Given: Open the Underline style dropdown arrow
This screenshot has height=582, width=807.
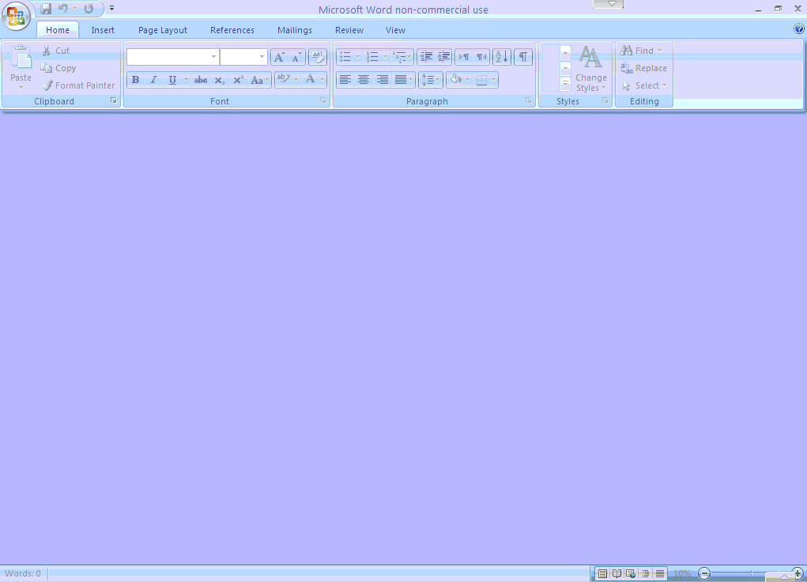Looking at the screenshot, I should (x=186, y=80).
